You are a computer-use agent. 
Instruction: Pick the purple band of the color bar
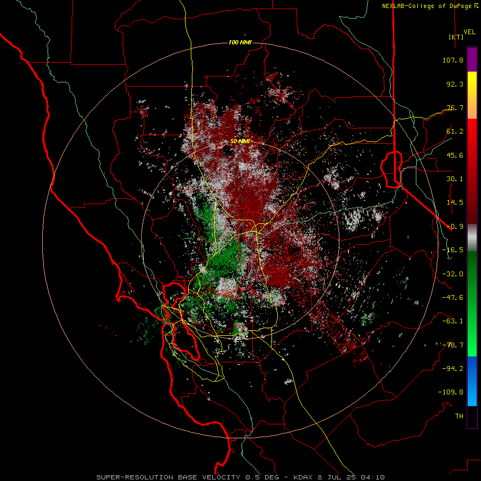click(x=472, y=59)
